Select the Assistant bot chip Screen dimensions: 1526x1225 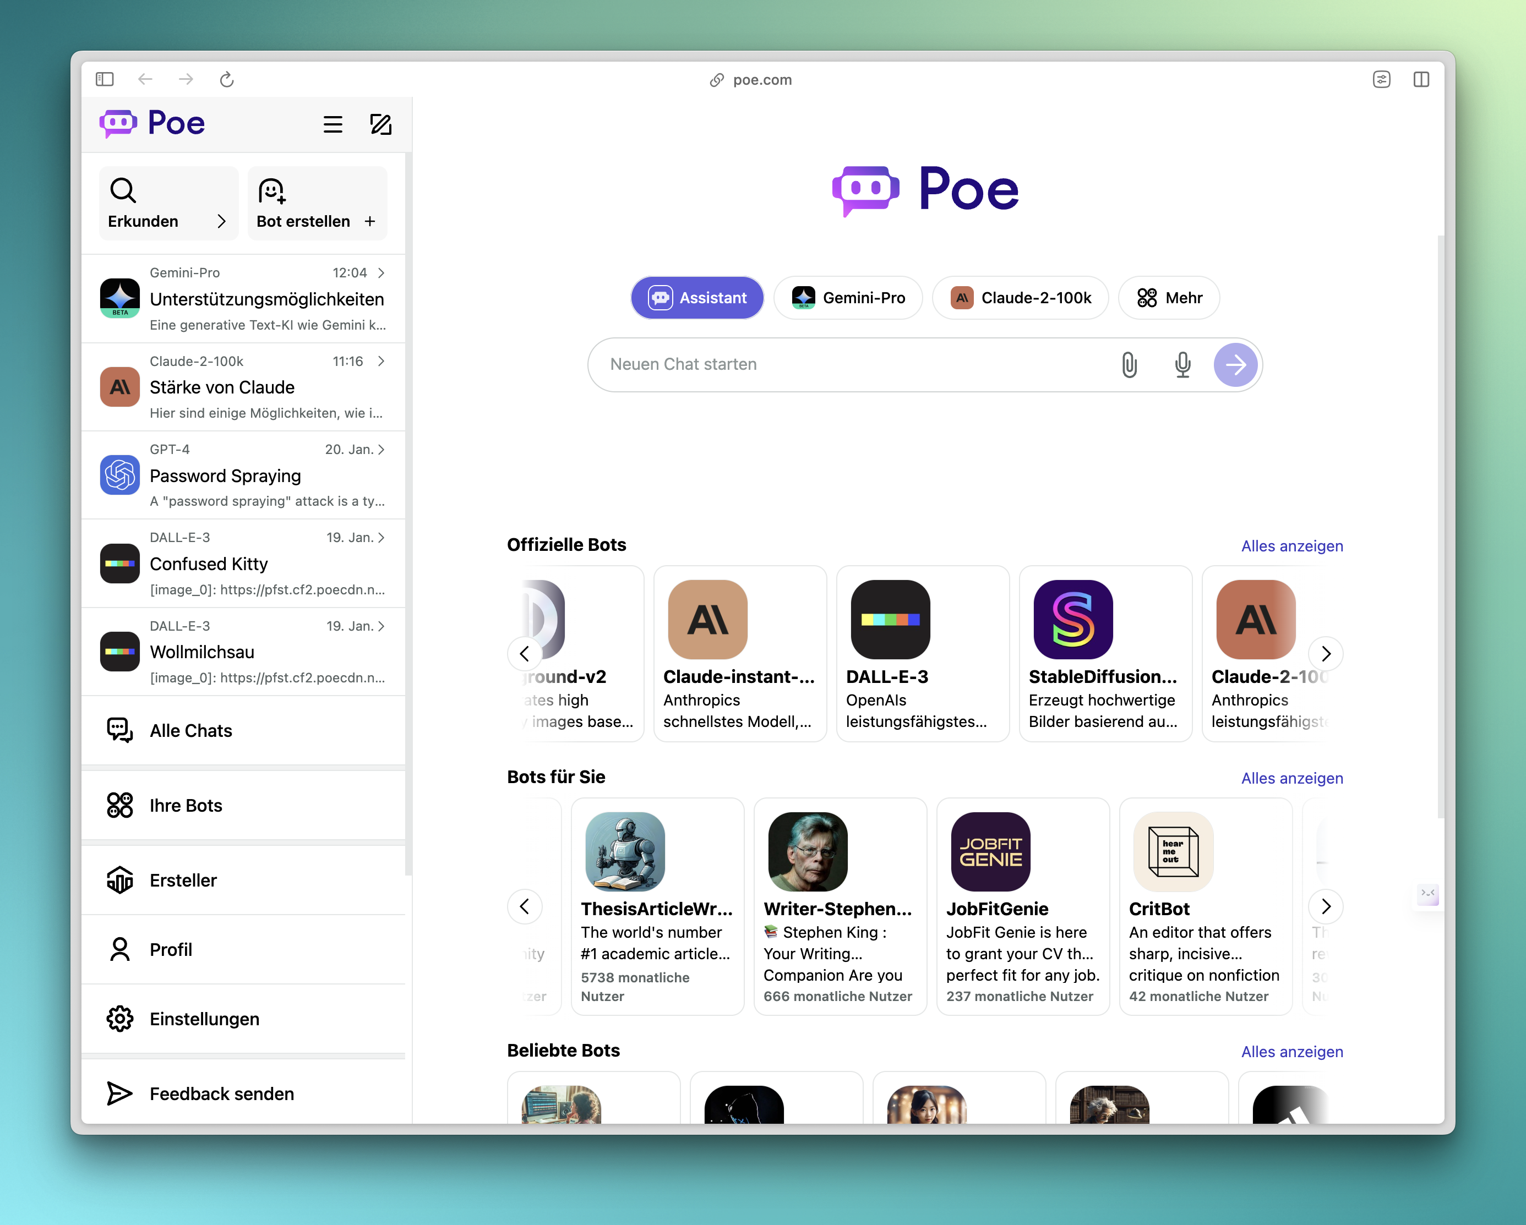click(x=697, y=298)
